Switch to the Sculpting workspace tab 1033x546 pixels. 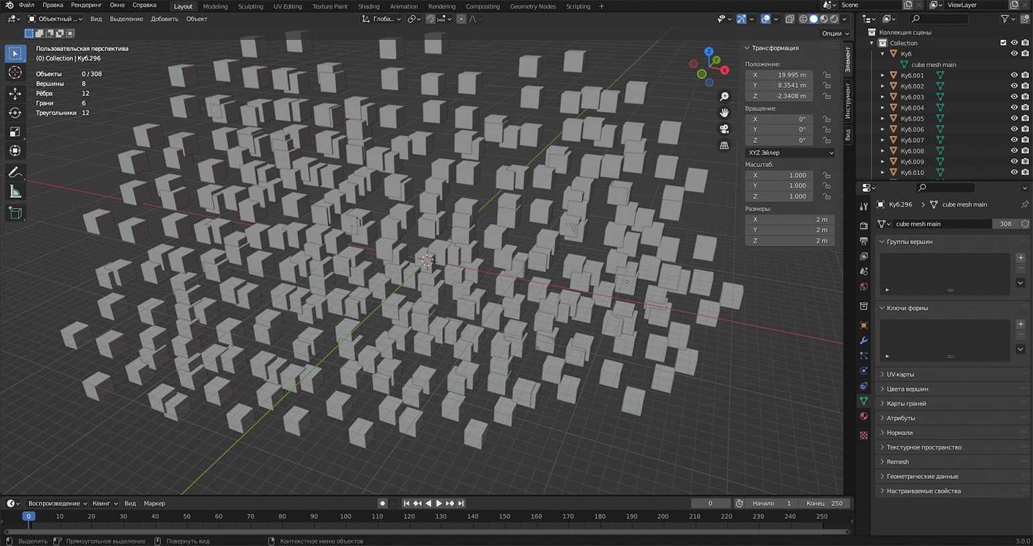pos(250,6)
